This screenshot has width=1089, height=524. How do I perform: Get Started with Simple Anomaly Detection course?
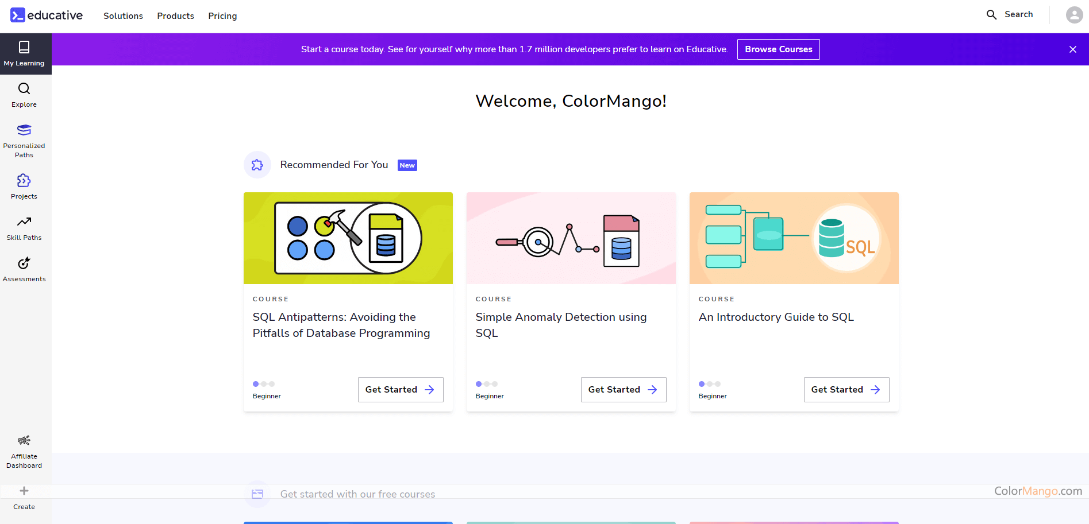click(x=624, y=390)
